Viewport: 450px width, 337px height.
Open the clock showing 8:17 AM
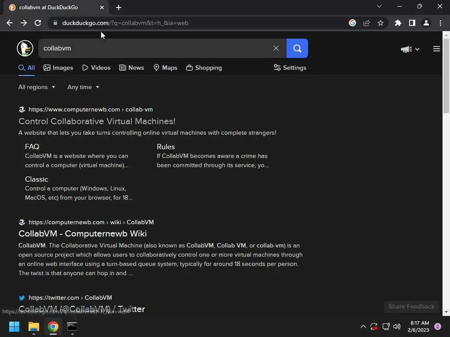pos(418,326)
